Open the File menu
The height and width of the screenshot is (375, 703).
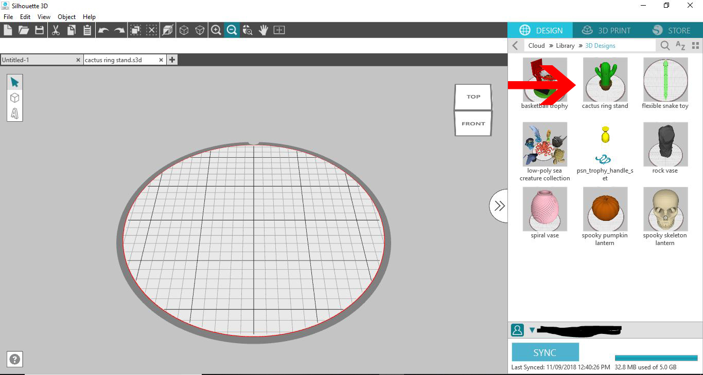click(x=8, y=17)
